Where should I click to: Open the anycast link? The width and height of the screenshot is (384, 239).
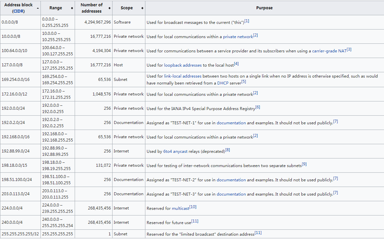pyautogui.click(x=180, y=151)
